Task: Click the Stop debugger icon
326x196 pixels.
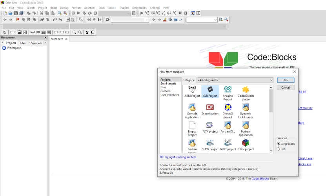Action: coord(186,13)
